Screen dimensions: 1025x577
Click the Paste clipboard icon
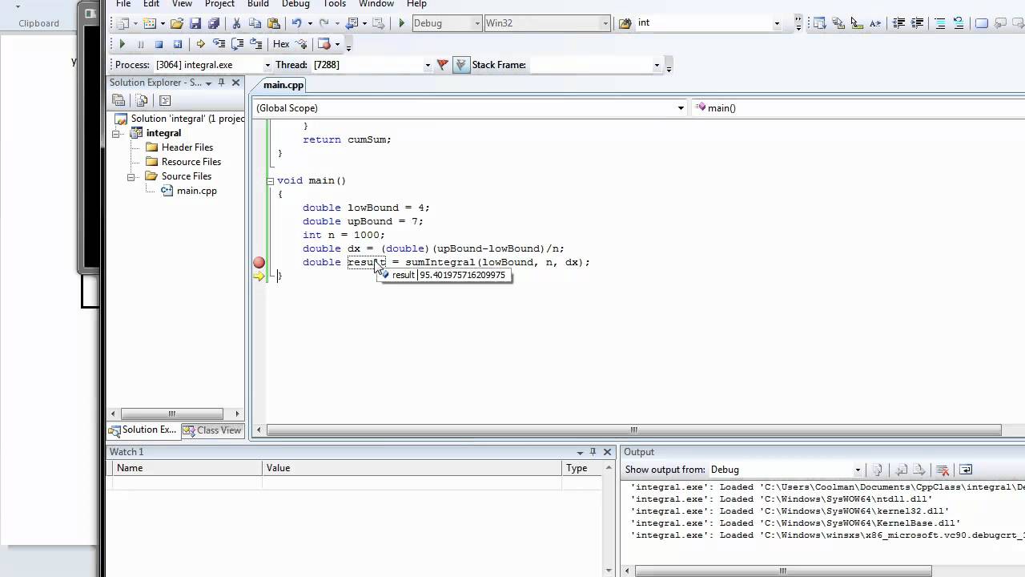(273, 23)
